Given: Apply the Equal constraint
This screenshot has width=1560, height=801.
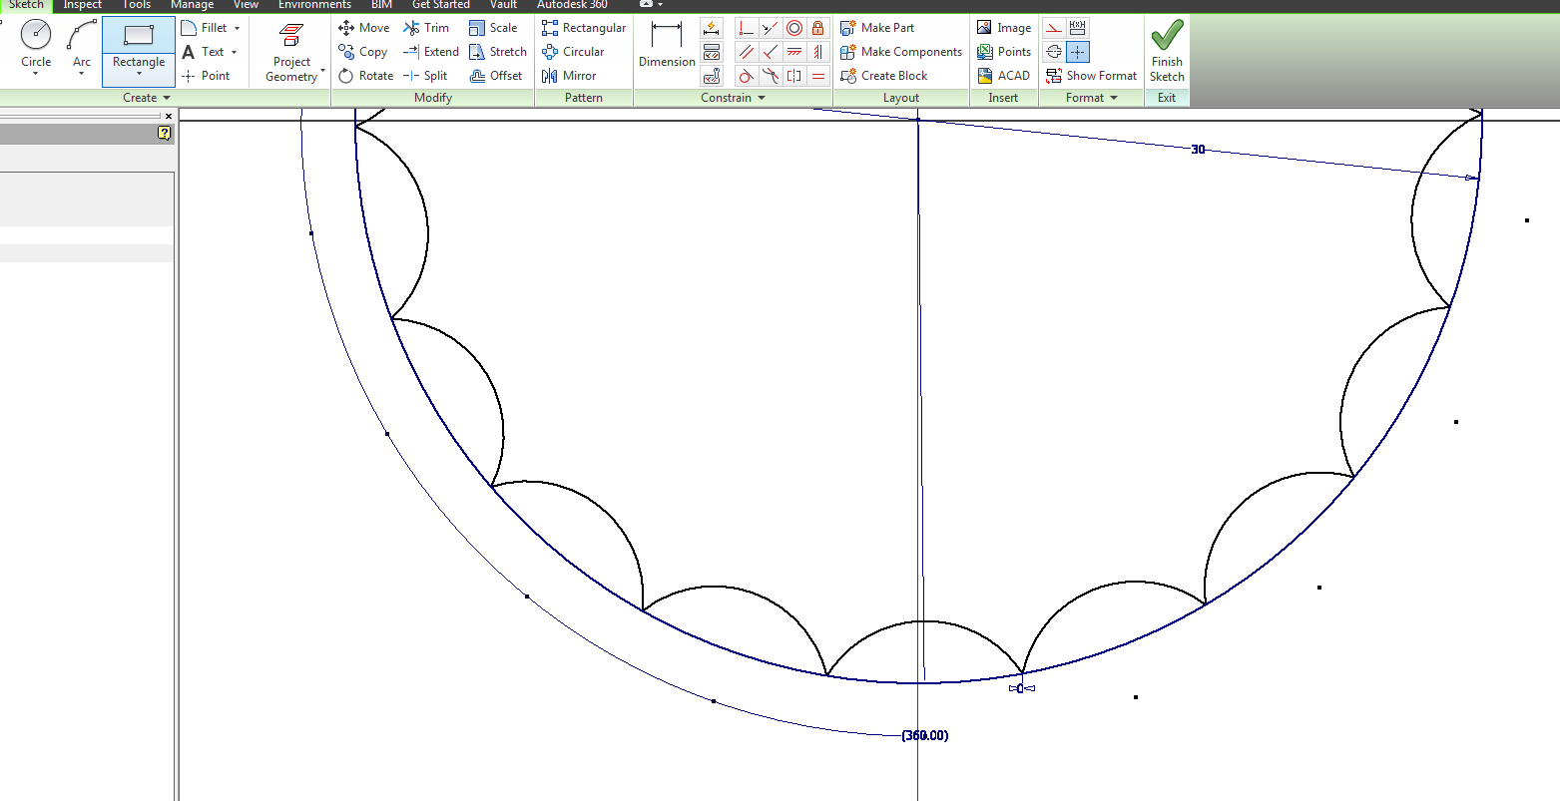Looking at the screenshot, I should pyautogui.click(x=818, y=76).
